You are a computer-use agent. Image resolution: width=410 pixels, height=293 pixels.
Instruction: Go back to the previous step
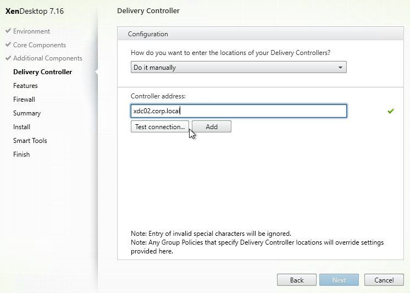pos(297,280)
